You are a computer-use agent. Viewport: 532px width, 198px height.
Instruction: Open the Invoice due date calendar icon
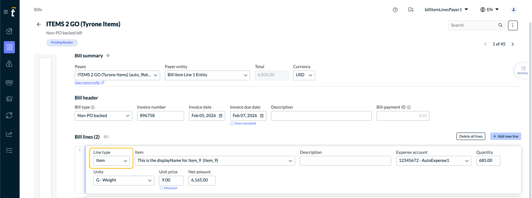262,116
